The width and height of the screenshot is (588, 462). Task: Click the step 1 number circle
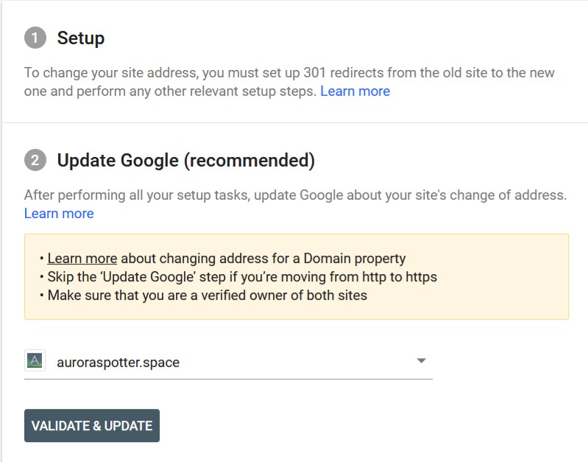point(35,38)
